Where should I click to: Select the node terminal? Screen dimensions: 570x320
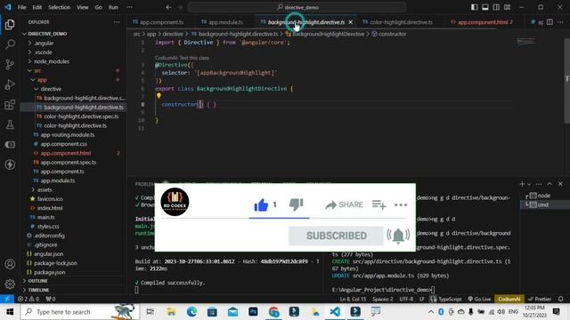tap(543, 196)
